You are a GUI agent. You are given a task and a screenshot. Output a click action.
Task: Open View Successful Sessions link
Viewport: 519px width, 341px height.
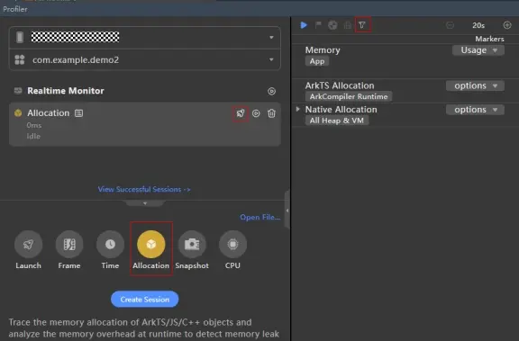pos(144,189)
